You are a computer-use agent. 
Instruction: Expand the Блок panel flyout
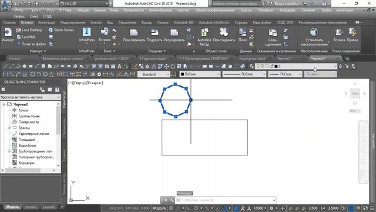[109, 51]
